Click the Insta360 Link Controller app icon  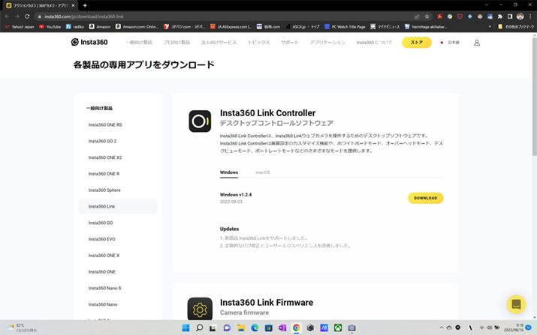point(200,121)
